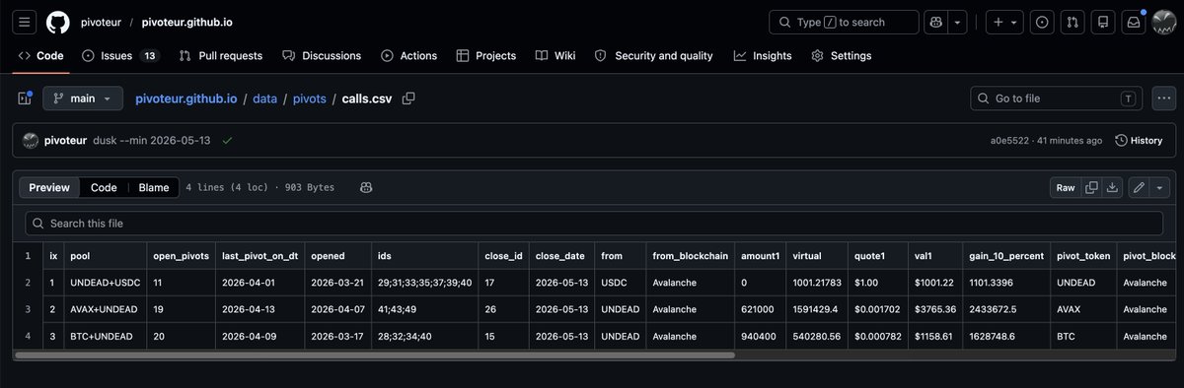Viewport: 1184px width, 388px height.
Task: Open the Pull requests tab
Action: 222,56
